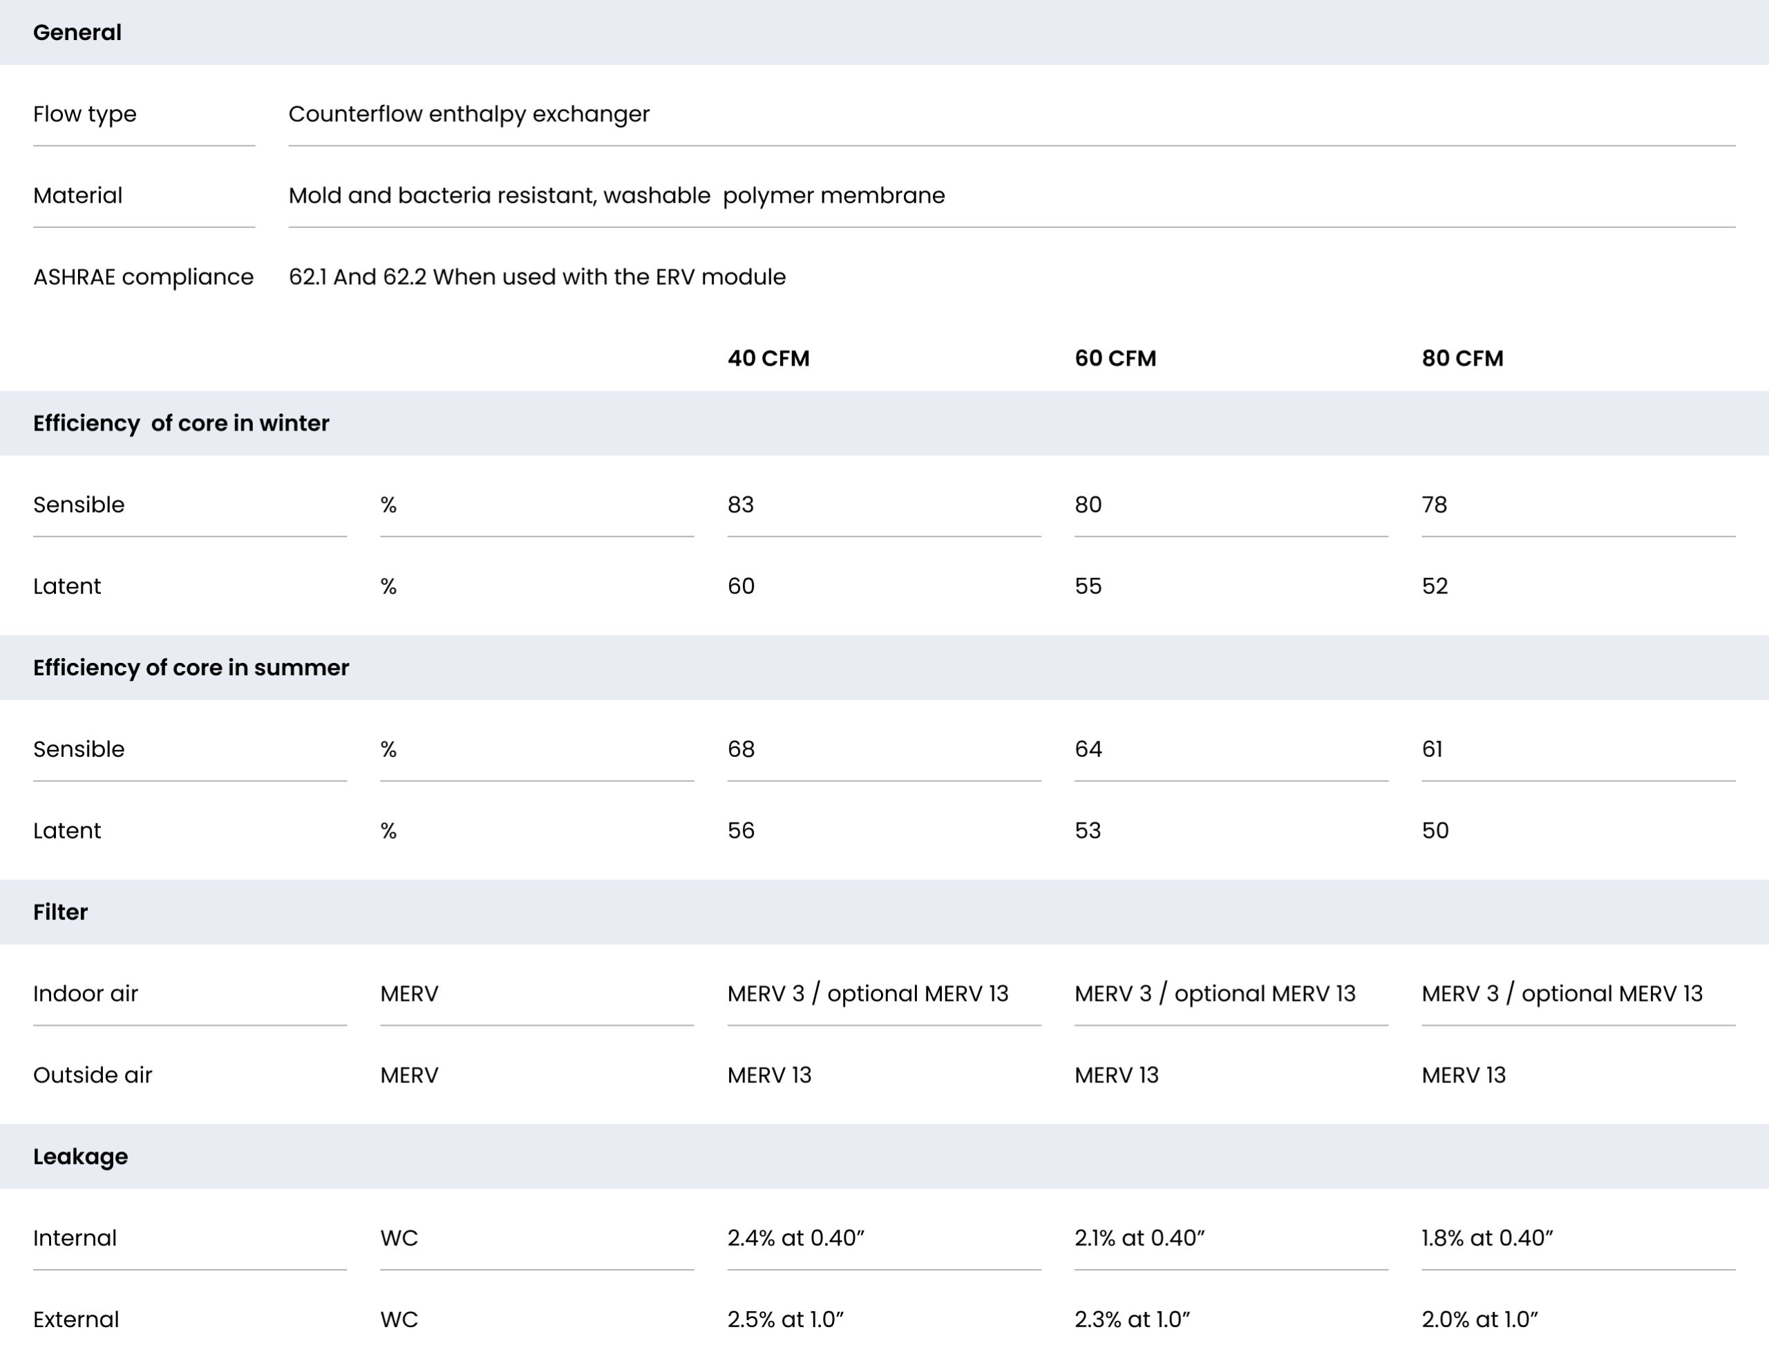This screenshot has width=1769, height=1352.
Task: Click Outside air 'MERV 13' under 60 CFM
Action: tap(1117, 1075)
